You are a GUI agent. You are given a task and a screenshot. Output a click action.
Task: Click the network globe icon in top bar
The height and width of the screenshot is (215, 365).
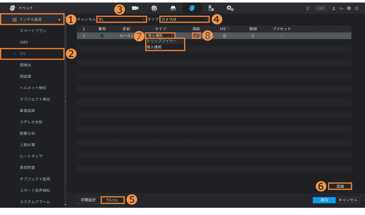(x=154, y=8)
